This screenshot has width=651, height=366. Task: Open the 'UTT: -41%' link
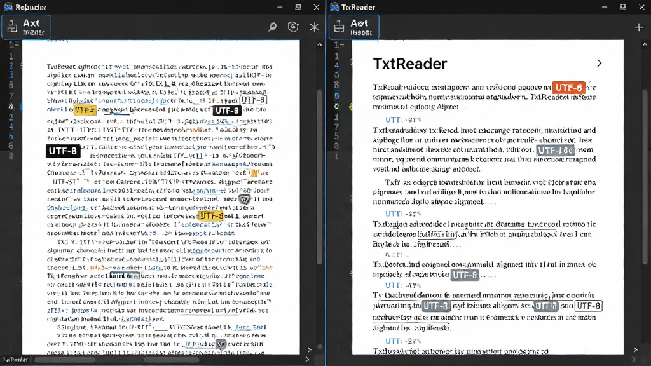(x=403, y=213)
